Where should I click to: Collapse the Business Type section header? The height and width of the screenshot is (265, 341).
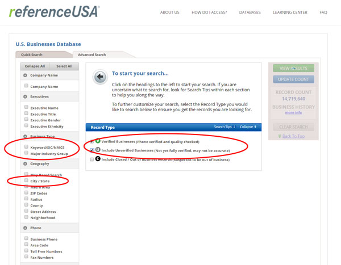click(49, 136)
